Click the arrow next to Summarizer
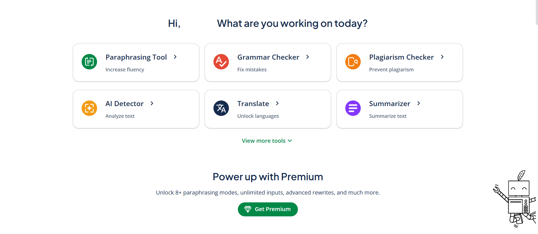The image size is (538, 234). (x=419, y=103)
